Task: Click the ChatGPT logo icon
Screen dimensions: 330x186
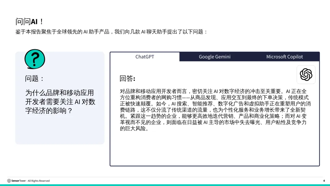Action: pyautogui.click(x=306, y=75)
